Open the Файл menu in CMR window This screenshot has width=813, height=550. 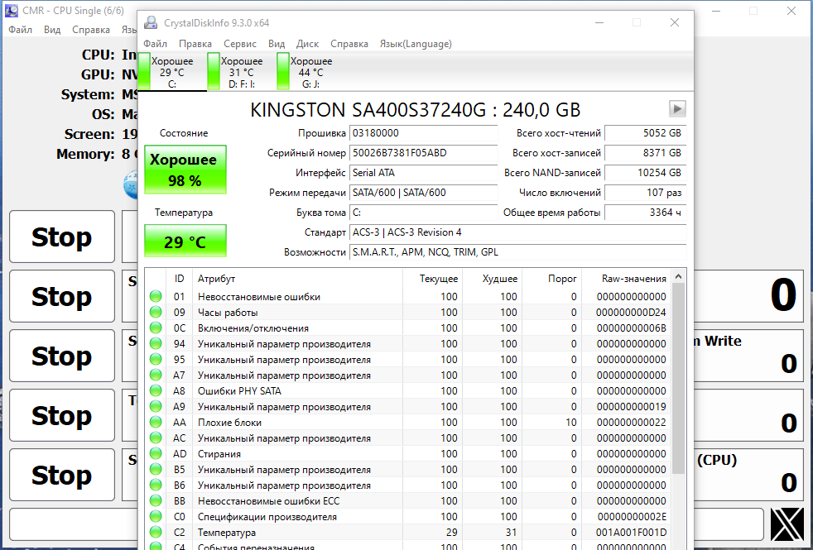[x=20, y=30]
